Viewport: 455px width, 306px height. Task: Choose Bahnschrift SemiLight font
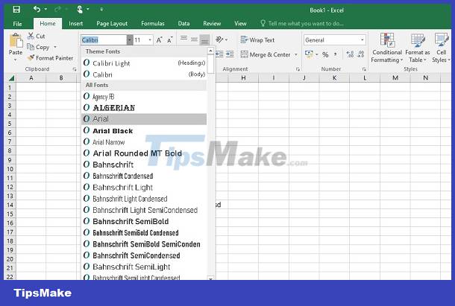(x=144, y=267)
